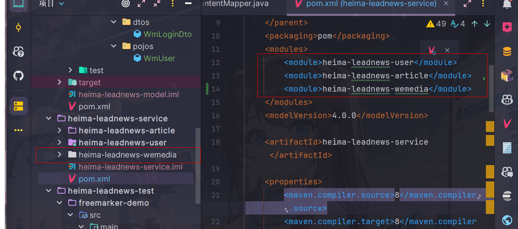Collapse the dtos folder
518x229 pixels.
[114, 22]
